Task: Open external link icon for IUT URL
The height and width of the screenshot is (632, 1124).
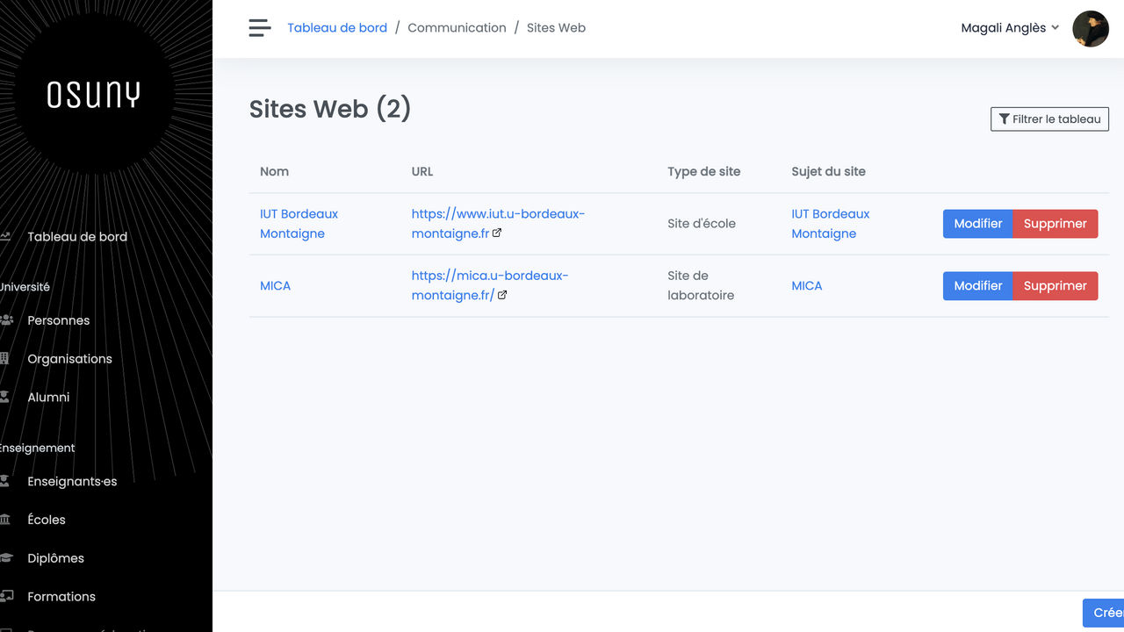Action: [497, 233]
